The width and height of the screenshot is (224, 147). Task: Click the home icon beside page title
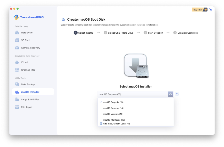tap(63, 20)
